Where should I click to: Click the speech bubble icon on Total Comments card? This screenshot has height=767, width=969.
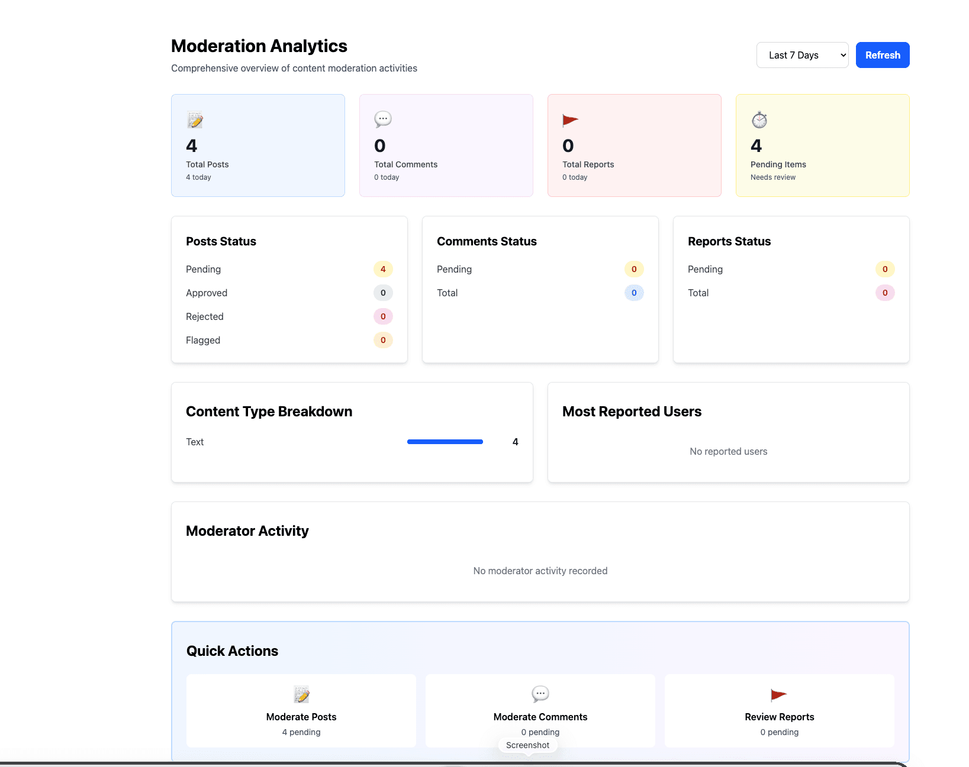383,119
